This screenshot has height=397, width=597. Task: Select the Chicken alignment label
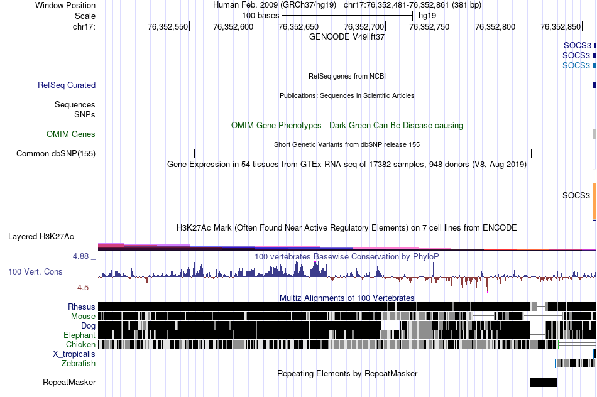click(80, 344)
